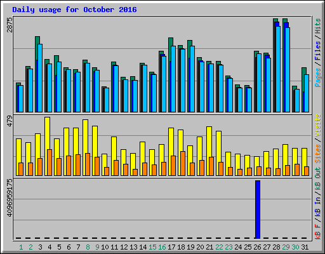Click day label 6 on the x-axis
The width and height of the screenshot is (325, 254).
[69, 247]
